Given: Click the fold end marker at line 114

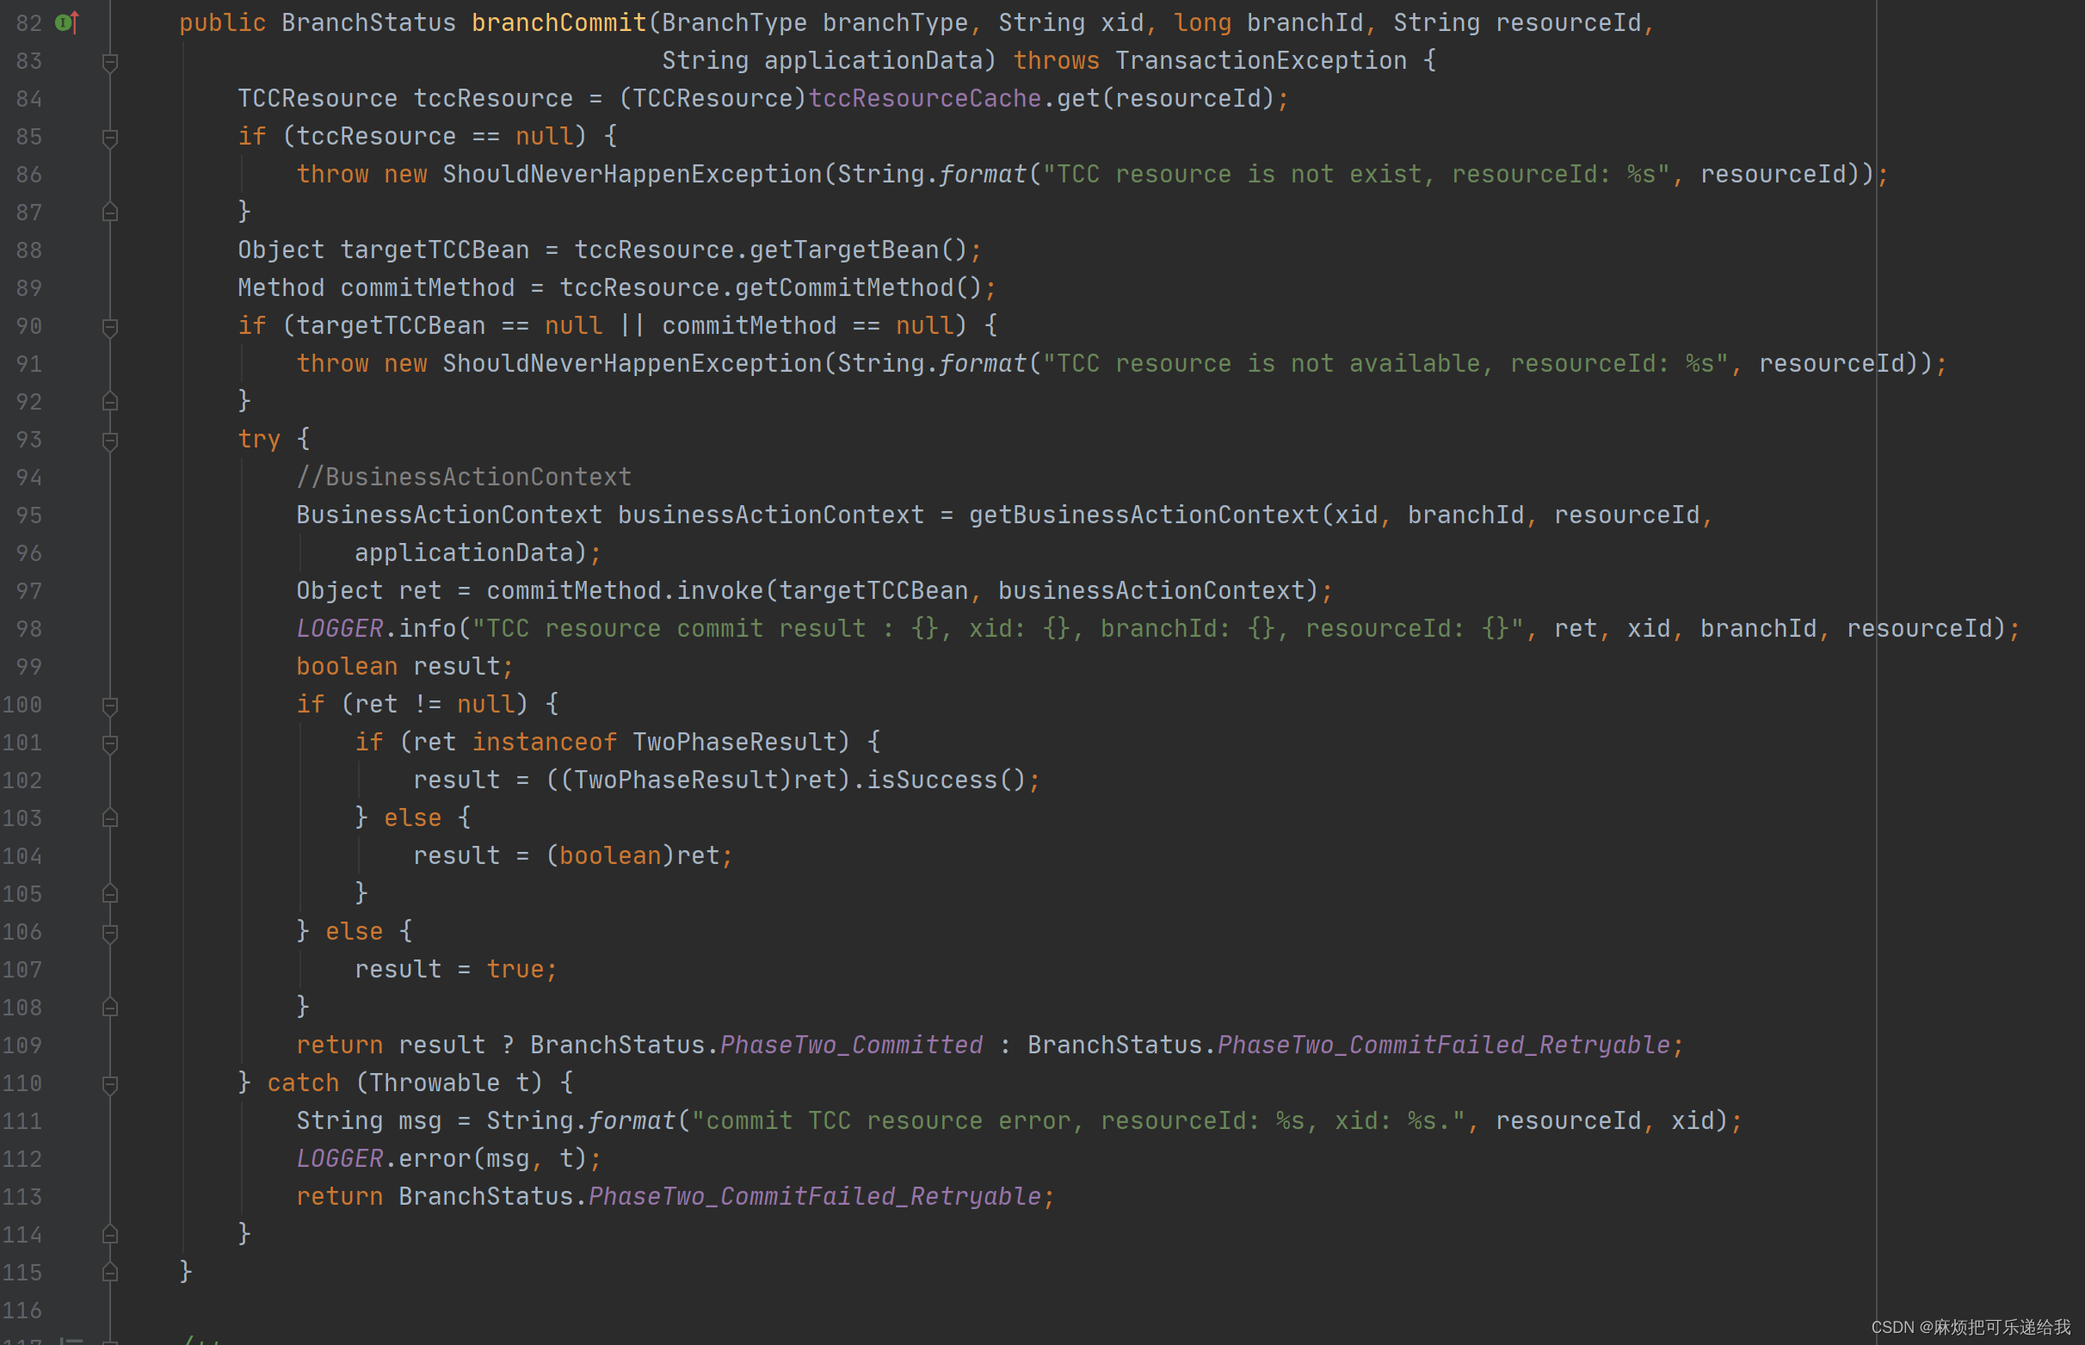Looking at the screenshot, I should click(110, 1235).
